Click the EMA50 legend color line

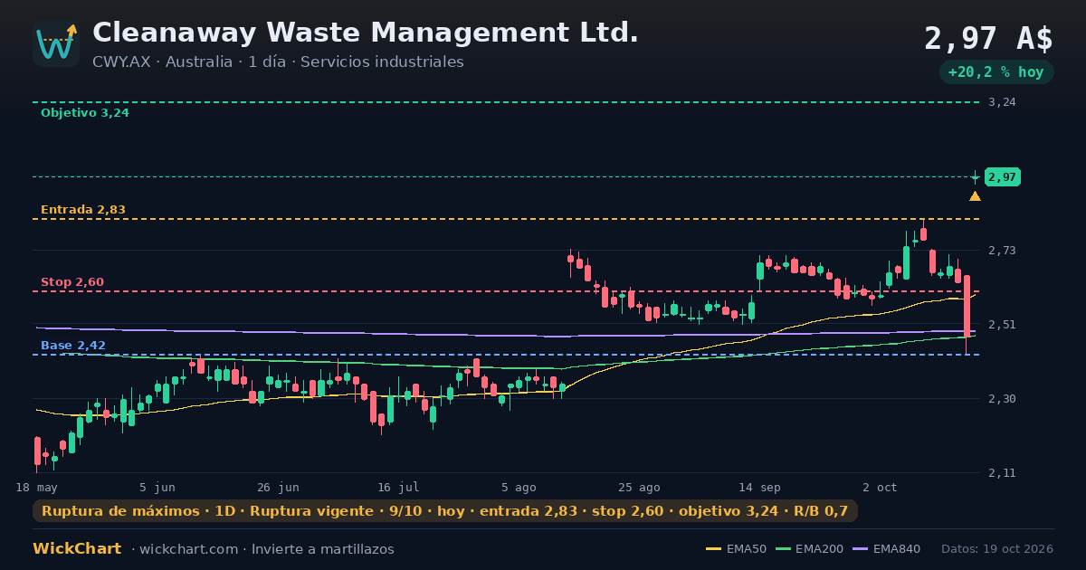coord(713,549)
